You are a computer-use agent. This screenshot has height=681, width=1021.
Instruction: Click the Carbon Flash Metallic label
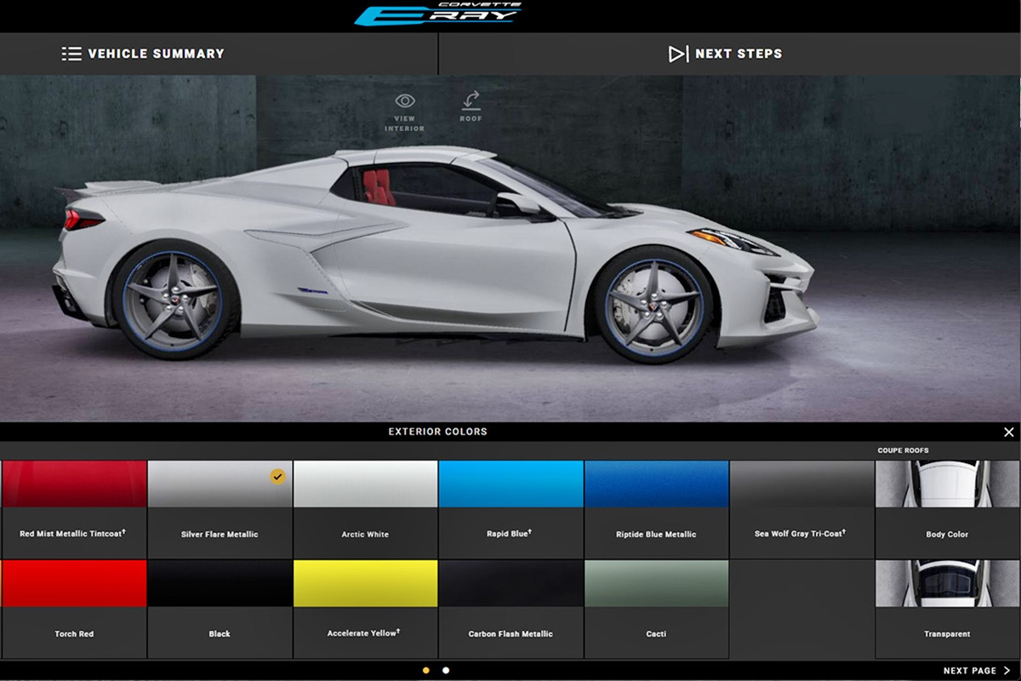pyautogui.click(x=510, y=634)
